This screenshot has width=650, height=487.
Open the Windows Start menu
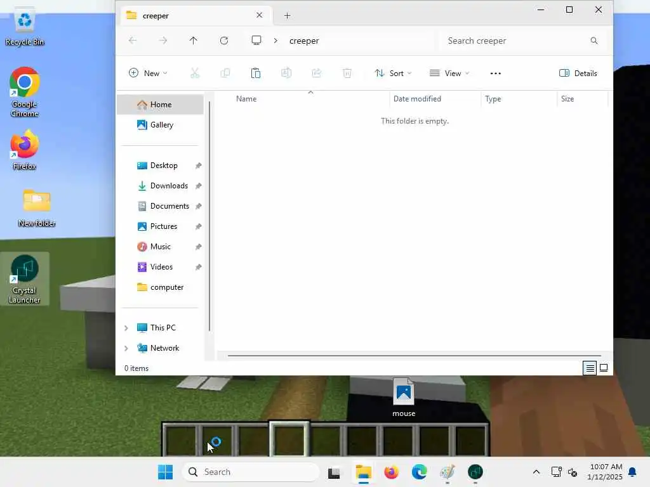point(166,472)
